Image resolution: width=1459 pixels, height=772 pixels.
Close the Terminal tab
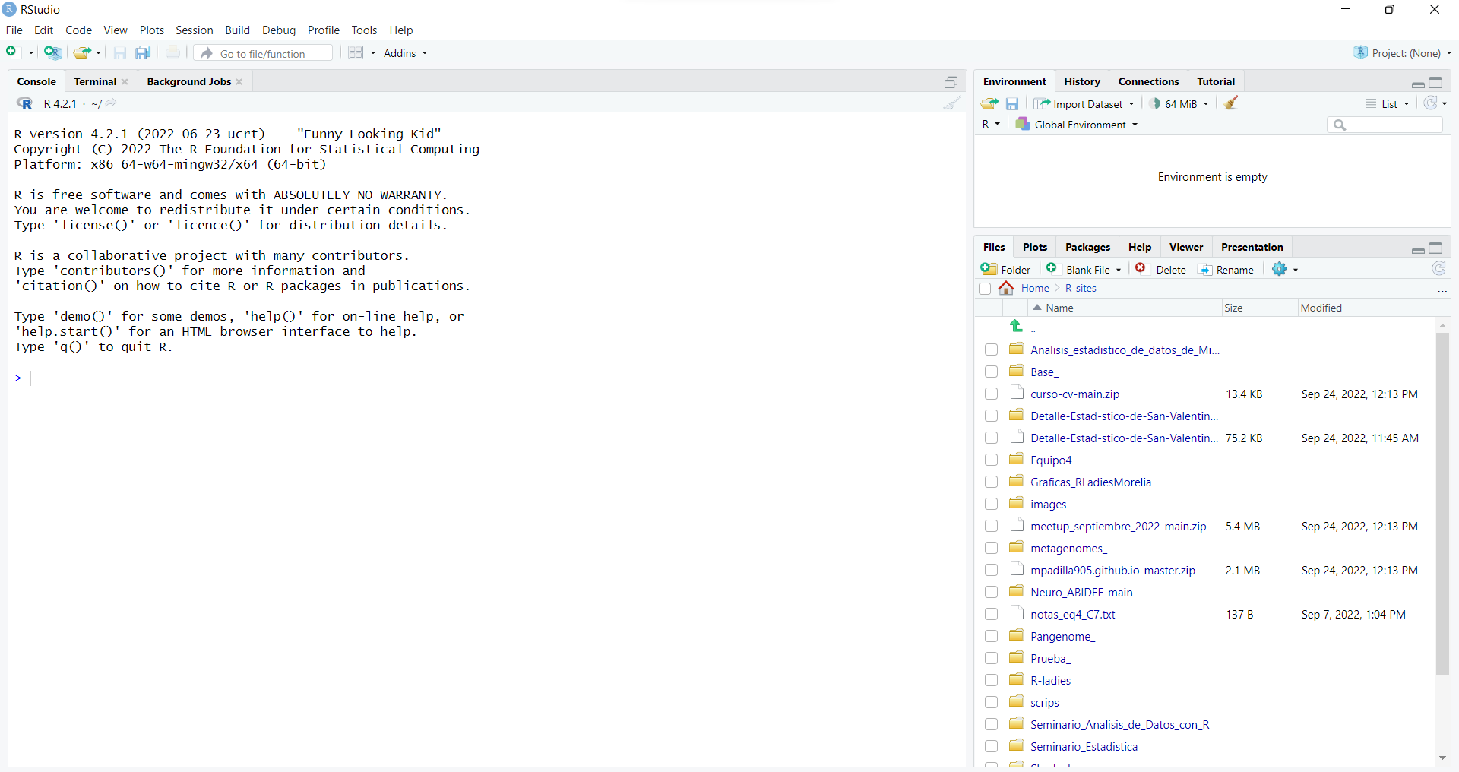coord(125,82)
